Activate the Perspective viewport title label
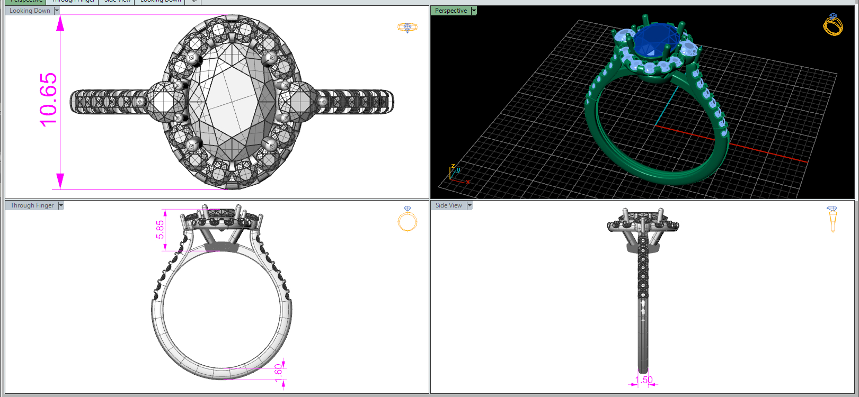The image size is (859, 397). [451, 11]
